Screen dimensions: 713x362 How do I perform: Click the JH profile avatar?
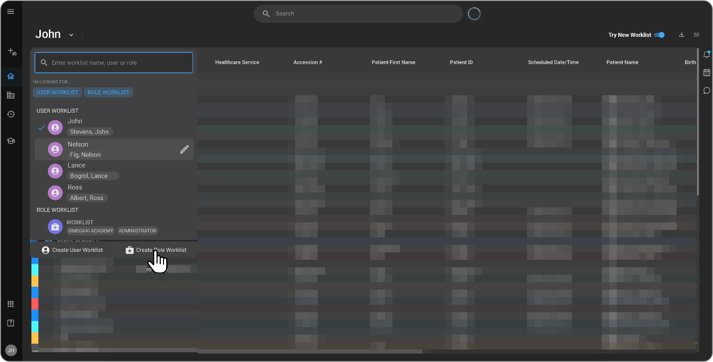coord(10,350)
